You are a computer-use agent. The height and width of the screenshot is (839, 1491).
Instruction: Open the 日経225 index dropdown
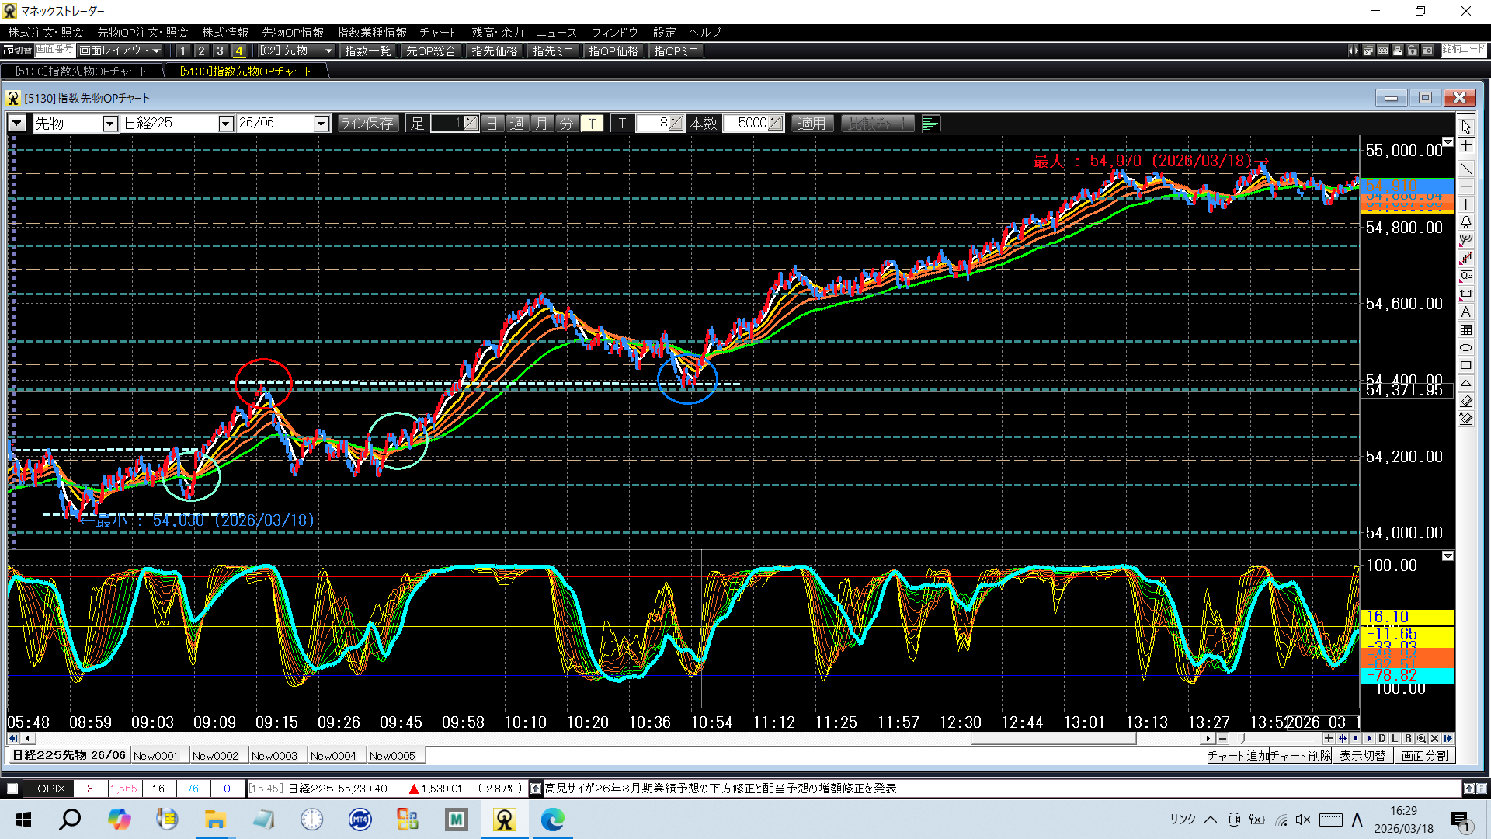click(x=225, y=124)
